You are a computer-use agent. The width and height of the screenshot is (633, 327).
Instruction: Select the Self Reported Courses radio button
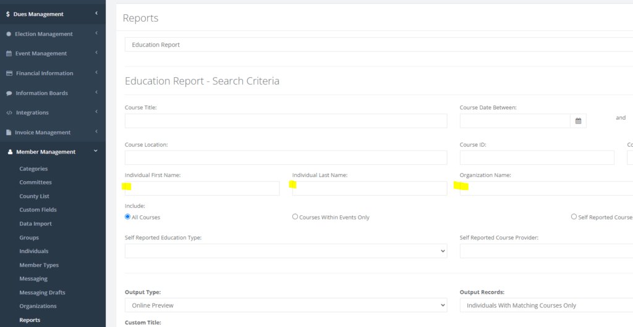[574, 217]
